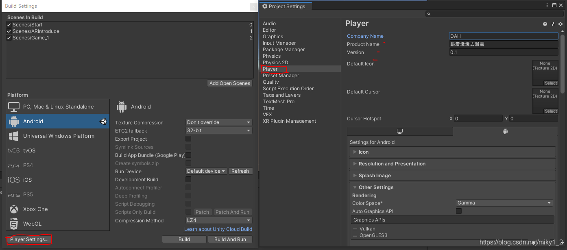Image resolution: width=567 pixels, height=250 pixels.
Task: Open Preset Manager category
Action: pyautogui.click(x=281, y=76)
